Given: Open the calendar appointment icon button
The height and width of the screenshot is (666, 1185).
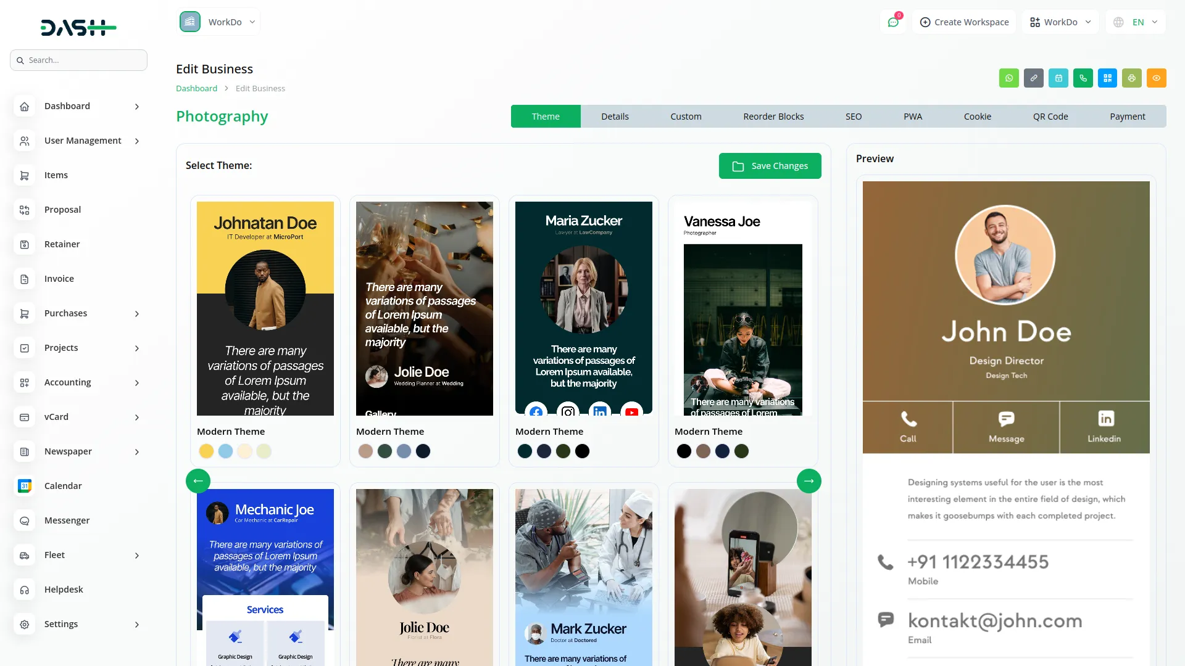Looking at the screenshot, I should (x=1058, y=78).
